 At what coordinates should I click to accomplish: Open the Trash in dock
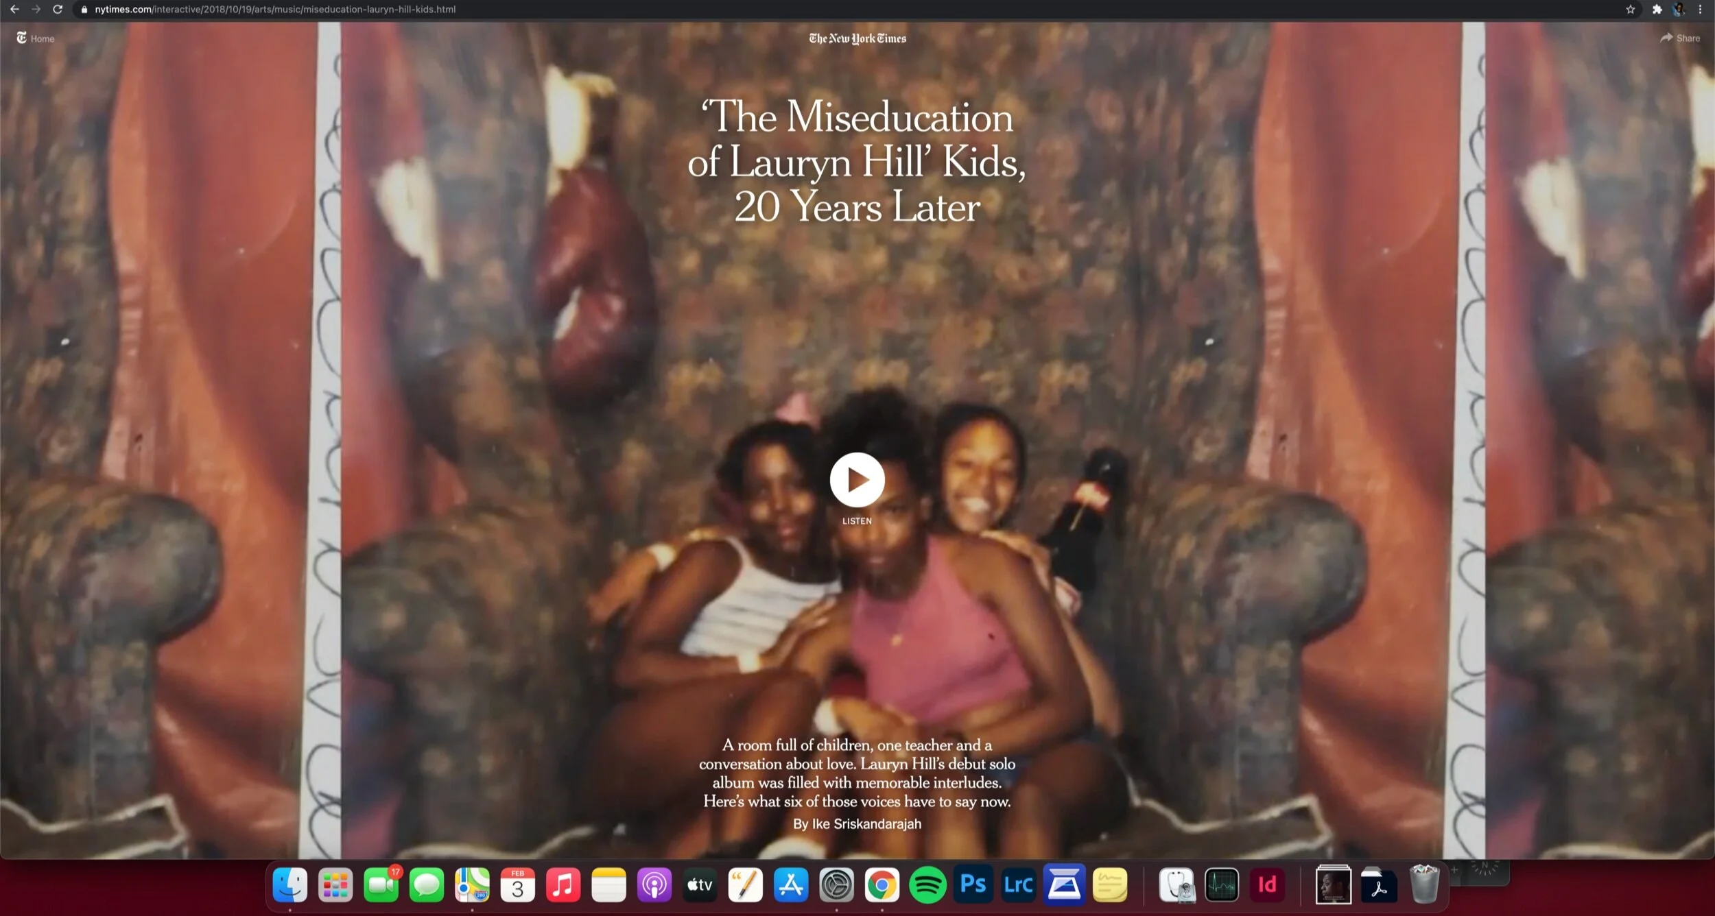coord(1424,885)
